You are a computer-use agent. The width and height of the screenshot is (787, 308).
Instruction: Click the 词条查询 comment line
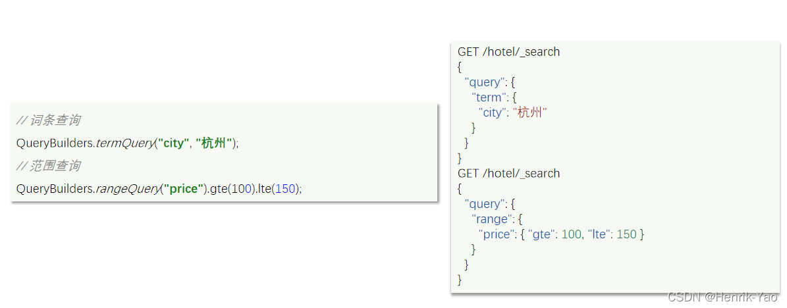pos(48,120)
